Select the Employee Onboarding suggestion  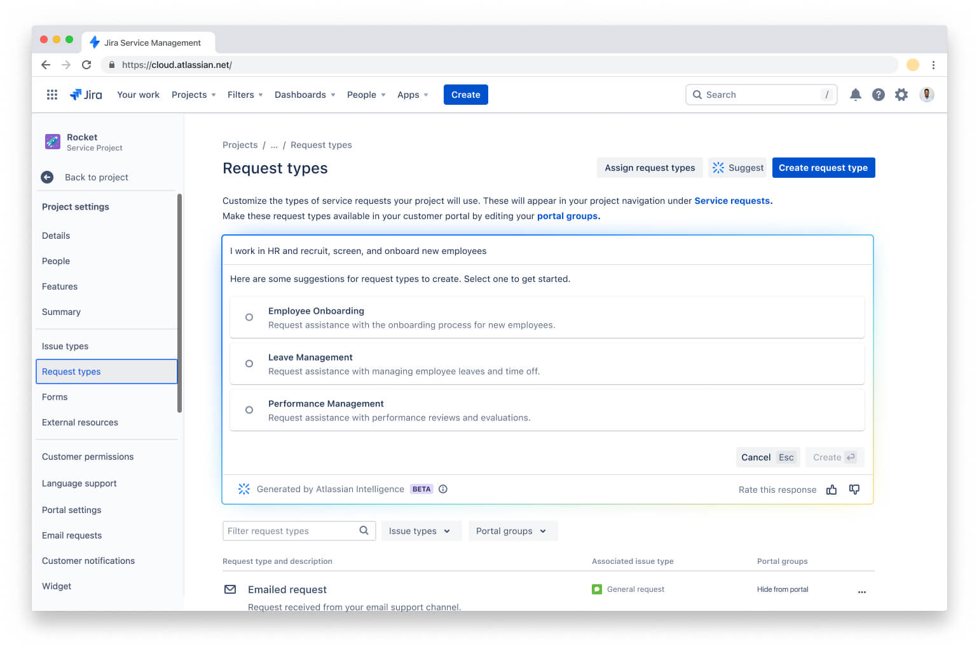pos(249,317)
